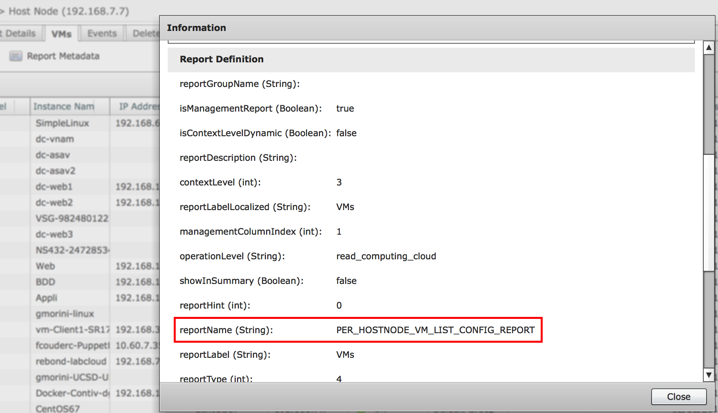This screenshot has height=413, width=718.
Task: Switch to the Events tab
Action: pos(102,34)
